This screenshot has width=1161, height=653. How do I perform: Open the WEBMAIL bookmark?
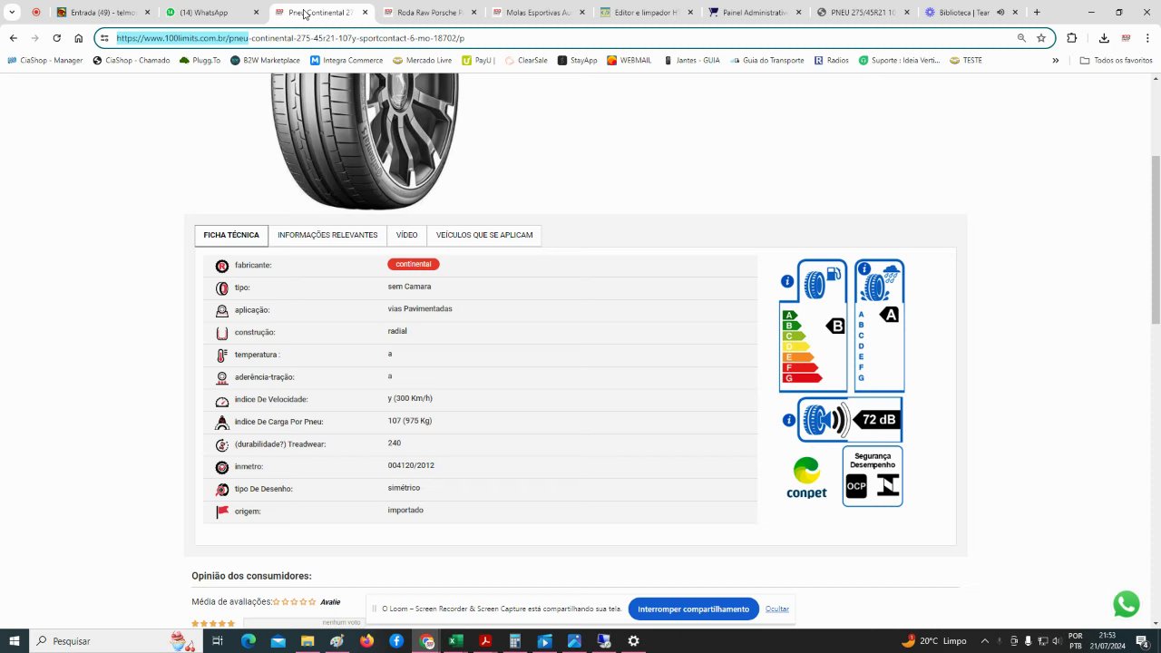point(629,60)
